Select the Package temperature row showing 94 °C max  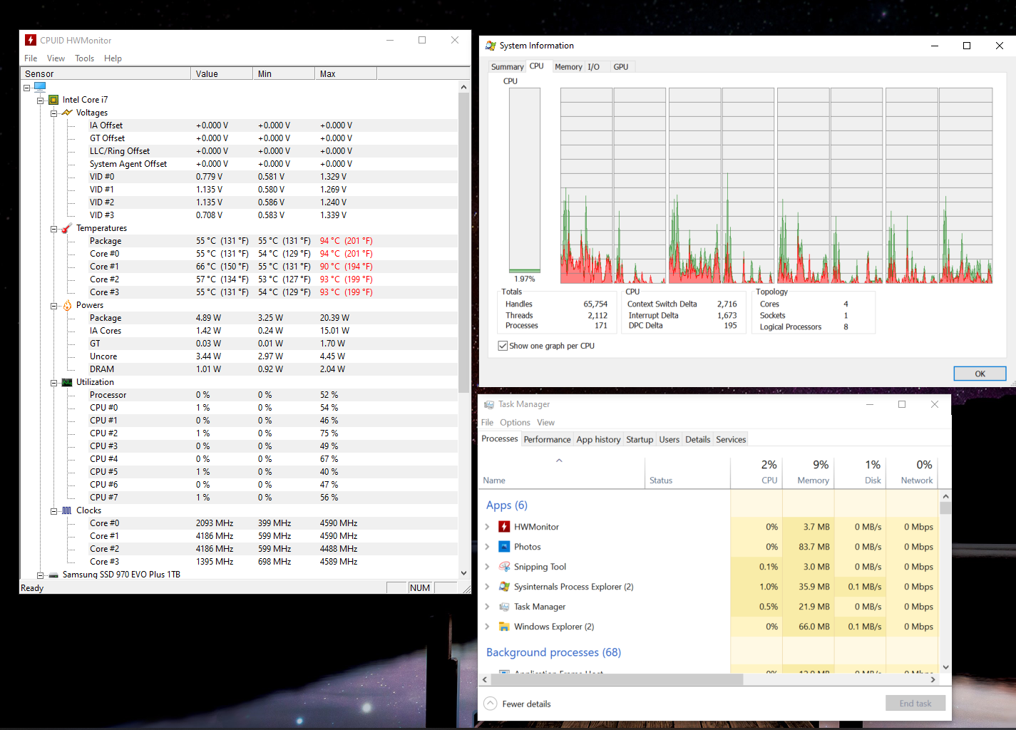(x=239, y=241)
